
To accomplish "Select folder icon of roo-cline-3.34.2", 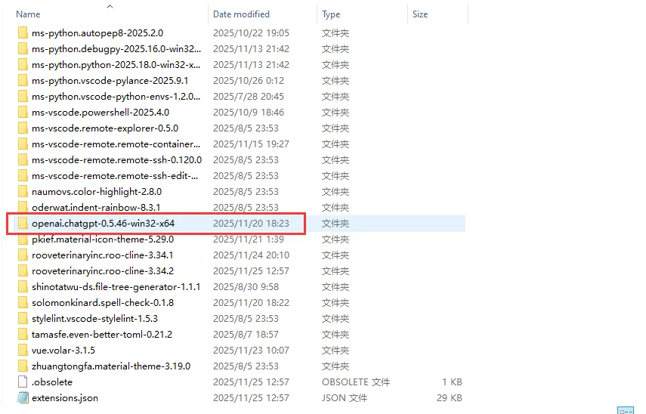I will click(23, 270).
